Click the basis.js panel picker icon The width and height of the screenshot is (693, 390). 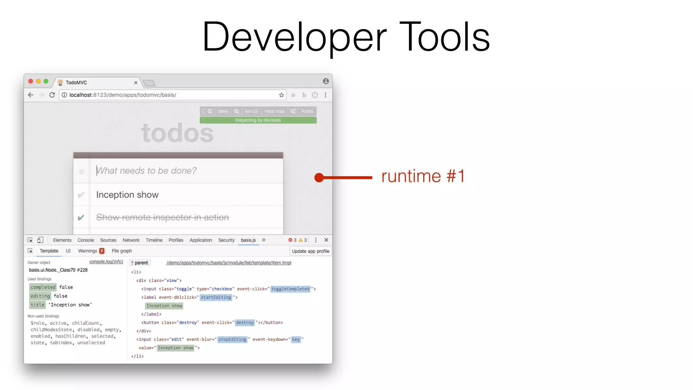pyautogui.click(x=30, y=251)
